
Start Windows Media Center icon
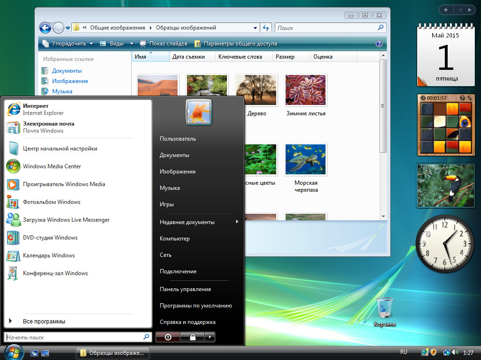pyautogui.click(x=13, y=166)
